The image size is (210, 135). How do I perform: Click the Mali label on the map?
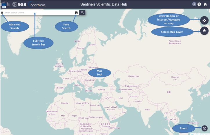pos(63,116)
